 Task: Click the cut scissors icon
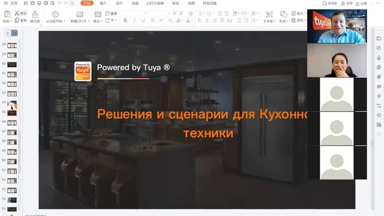(17, 13)
